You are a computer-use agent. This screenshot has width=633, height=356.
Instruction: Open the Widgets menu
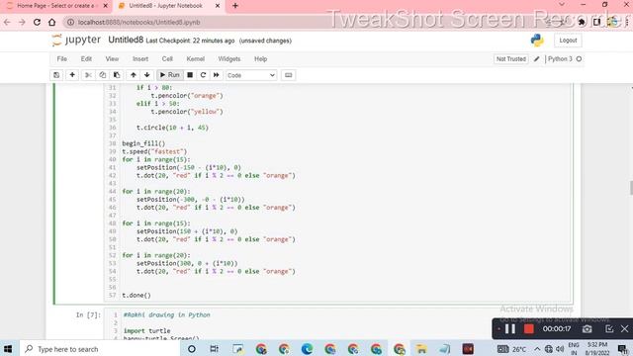point(229,59)
